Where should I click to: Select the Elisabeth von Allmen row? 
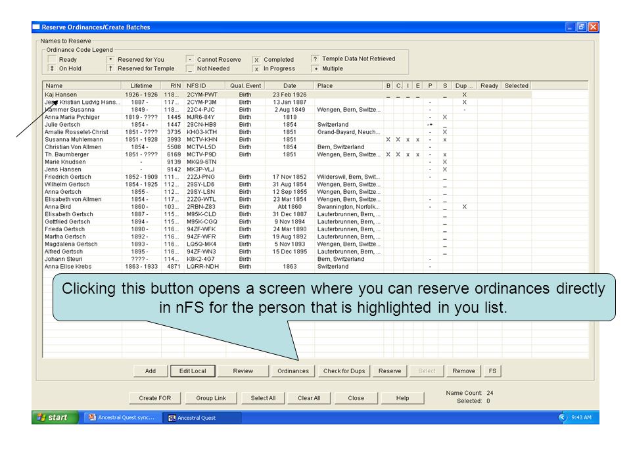pyautogui.click(x=287, y=199)
